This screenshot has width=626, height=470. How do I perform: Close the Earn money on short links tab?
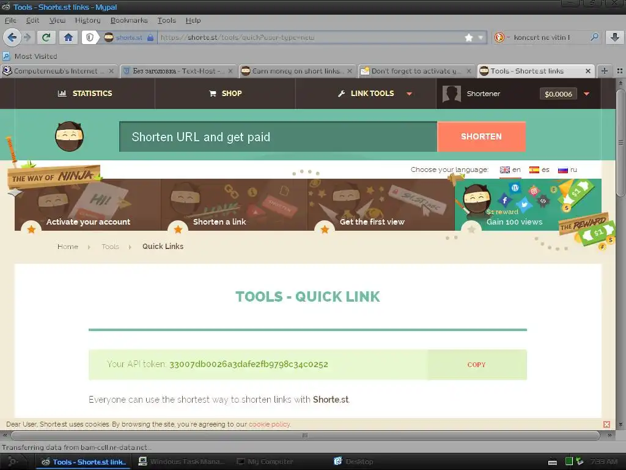[x=350, y=71]
